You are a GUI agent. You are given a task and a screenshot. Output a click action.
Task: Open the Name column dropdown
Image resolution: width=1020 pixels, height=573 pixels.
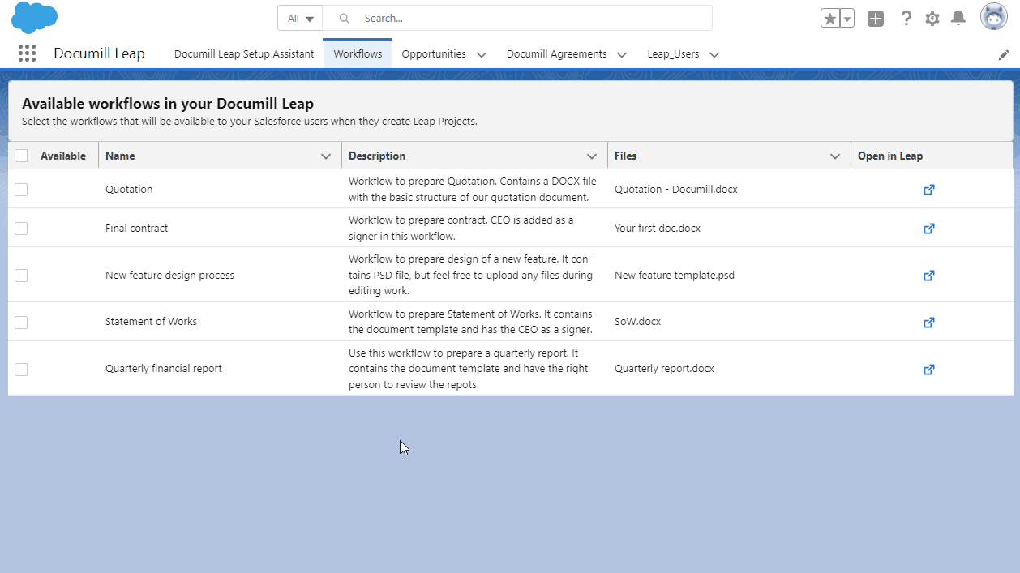coord(328,155)
